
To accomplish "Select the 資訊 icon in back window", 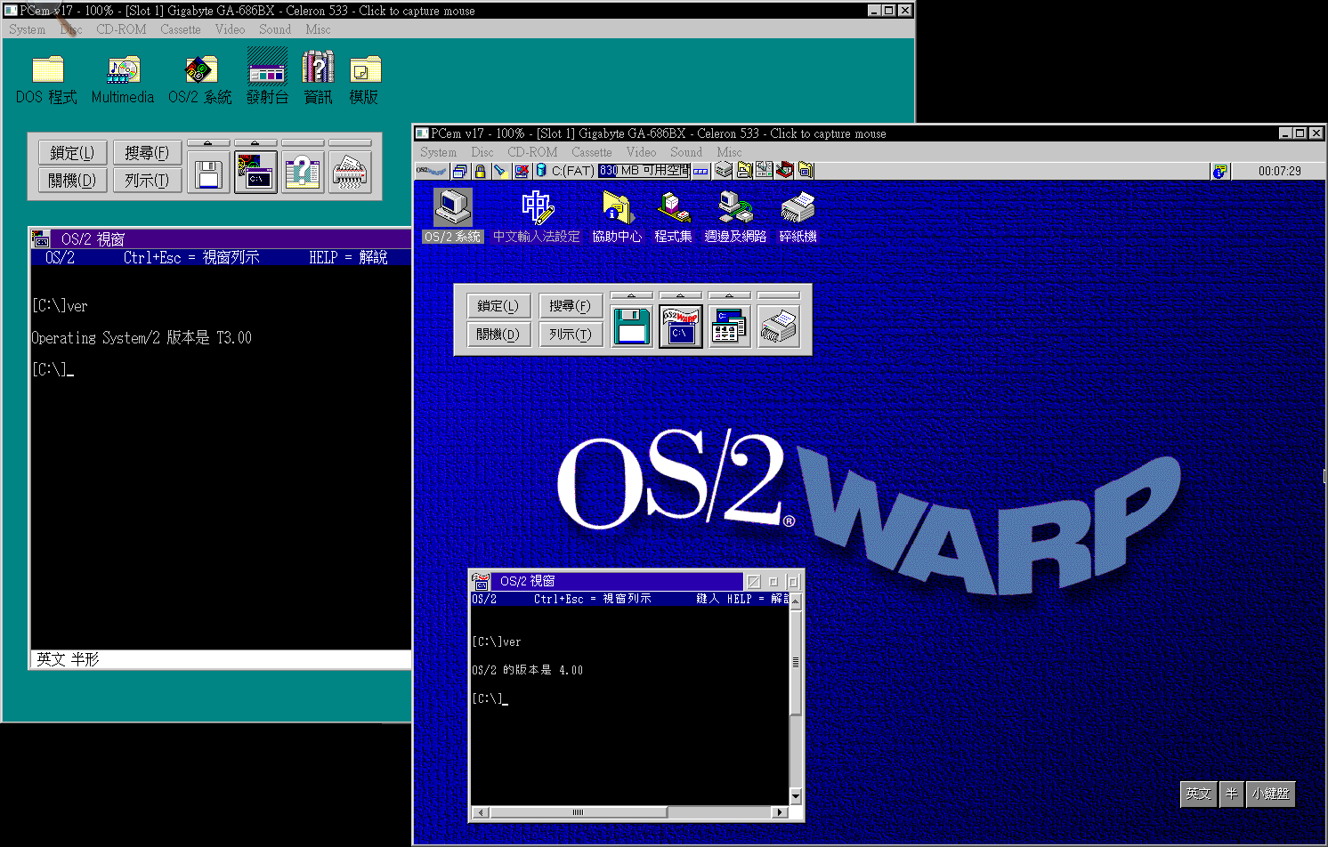I will 318,79.
